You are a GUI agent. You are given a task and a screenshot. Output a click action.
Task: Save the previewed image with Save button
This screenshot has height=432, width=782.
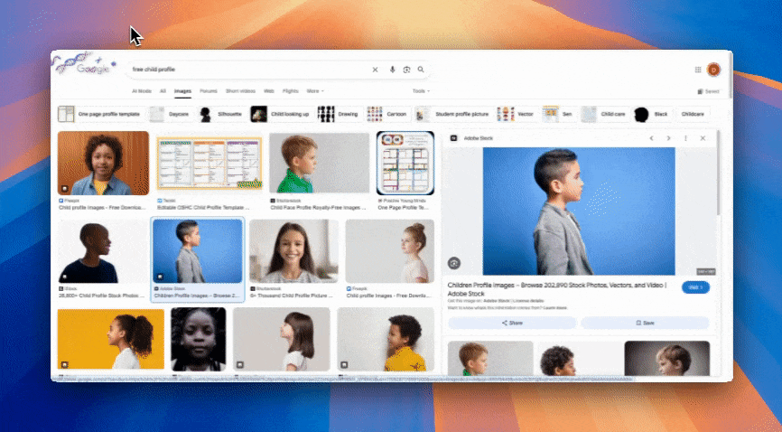(644, 323)
